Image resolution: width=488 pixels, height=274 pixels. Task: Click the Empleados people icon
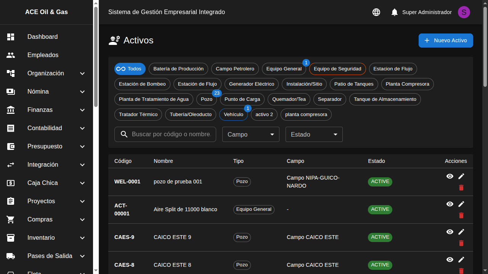(x=11, y=55)
